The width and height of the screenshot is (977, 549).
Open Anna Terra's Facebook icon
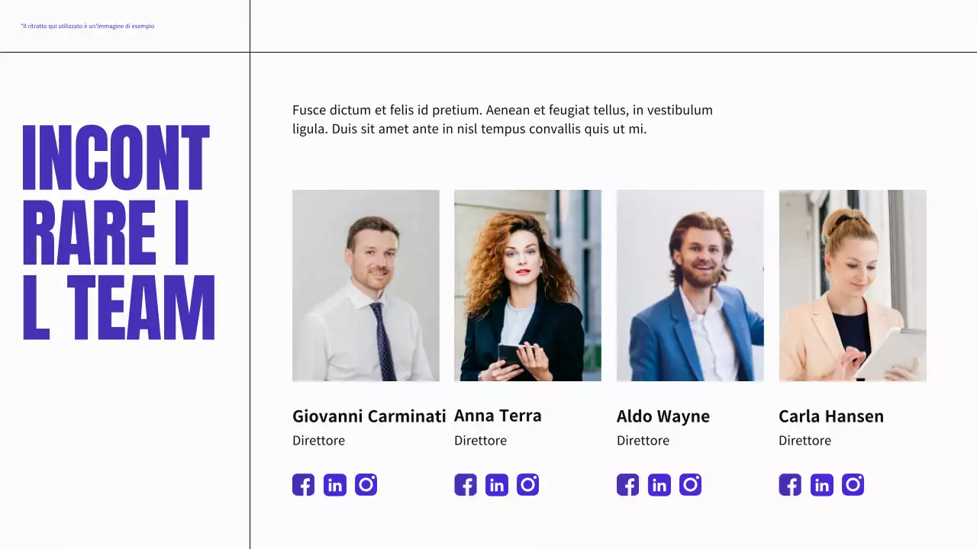(x=466, y=485)
